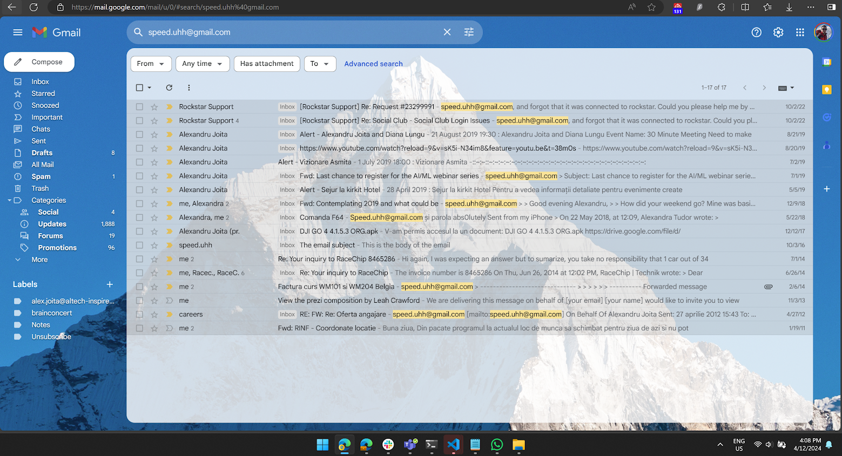Create a new label with plus icon

[110, 284]
